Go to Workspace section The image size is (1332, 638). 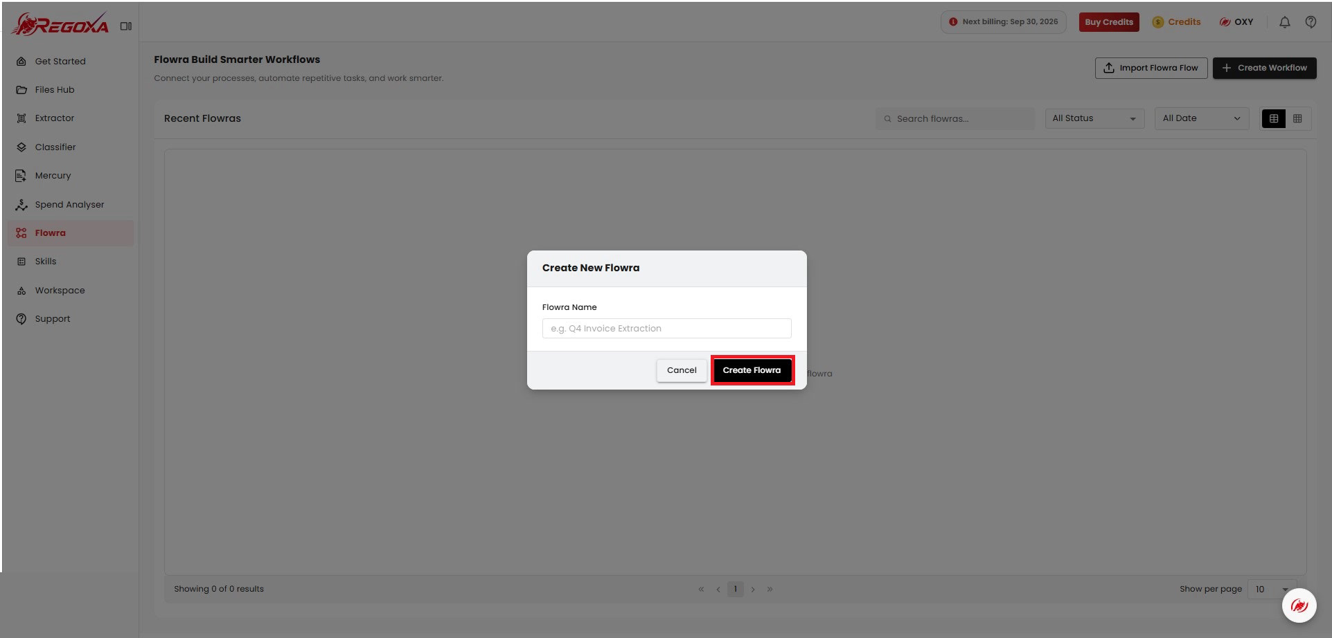tap(71, 291)
